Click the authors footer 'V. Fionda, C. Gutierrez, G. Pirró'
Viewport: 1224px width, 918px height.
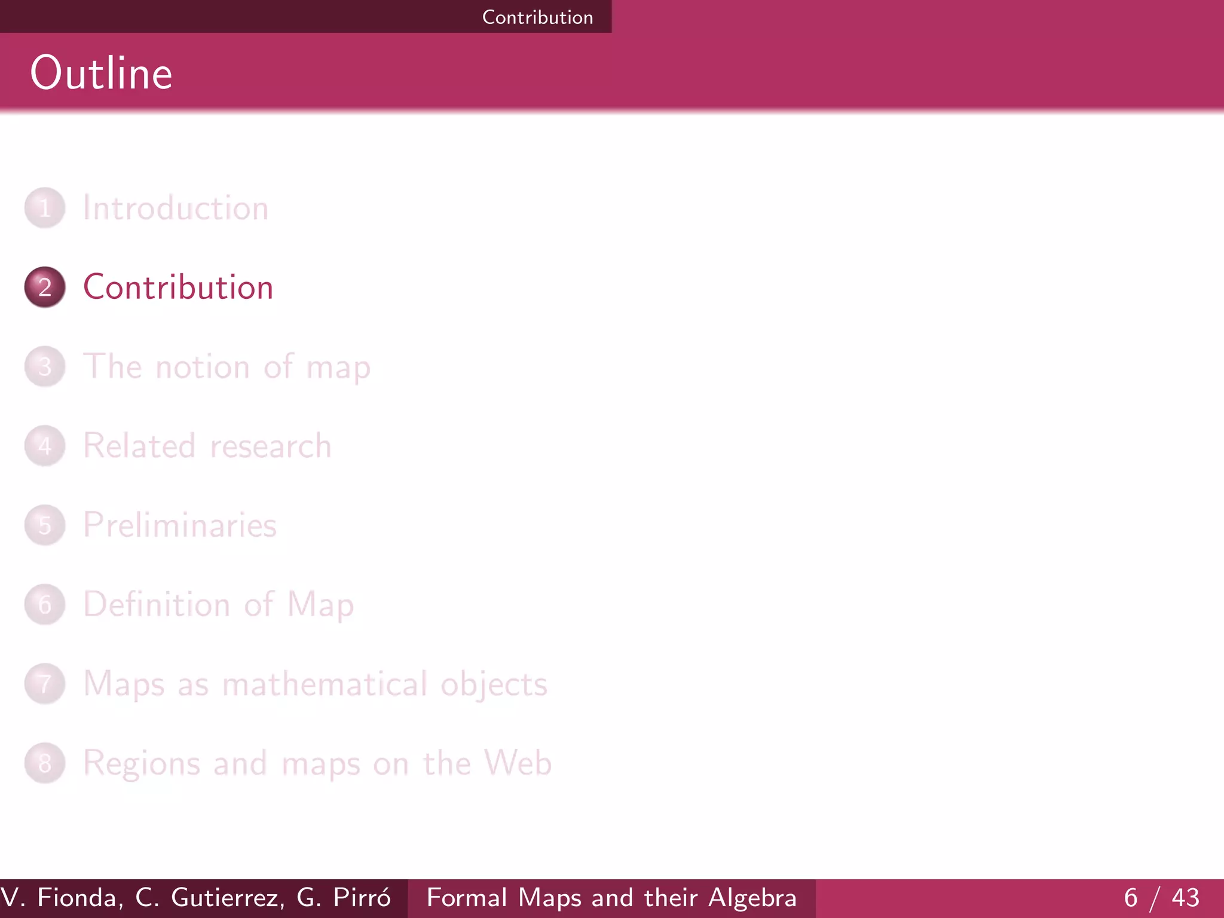(x=196, y=898)
